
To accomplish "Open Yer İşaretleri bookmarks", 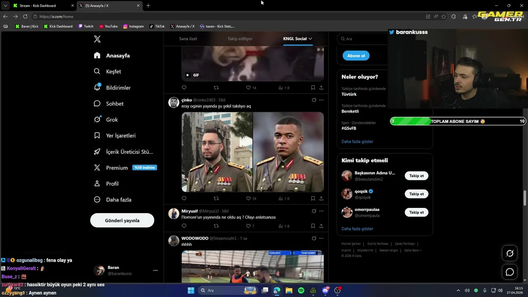I will pyautogui.click(x=115, y=135).
